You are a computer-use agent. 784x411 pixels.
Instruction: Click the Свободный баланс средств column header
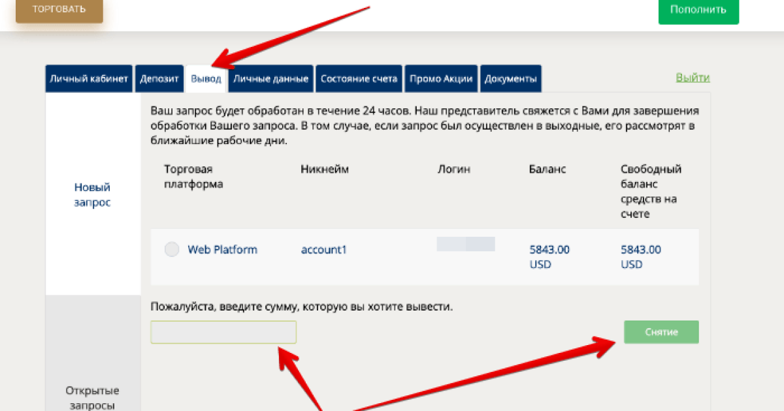pyautogui.click(x=651, y=192)
